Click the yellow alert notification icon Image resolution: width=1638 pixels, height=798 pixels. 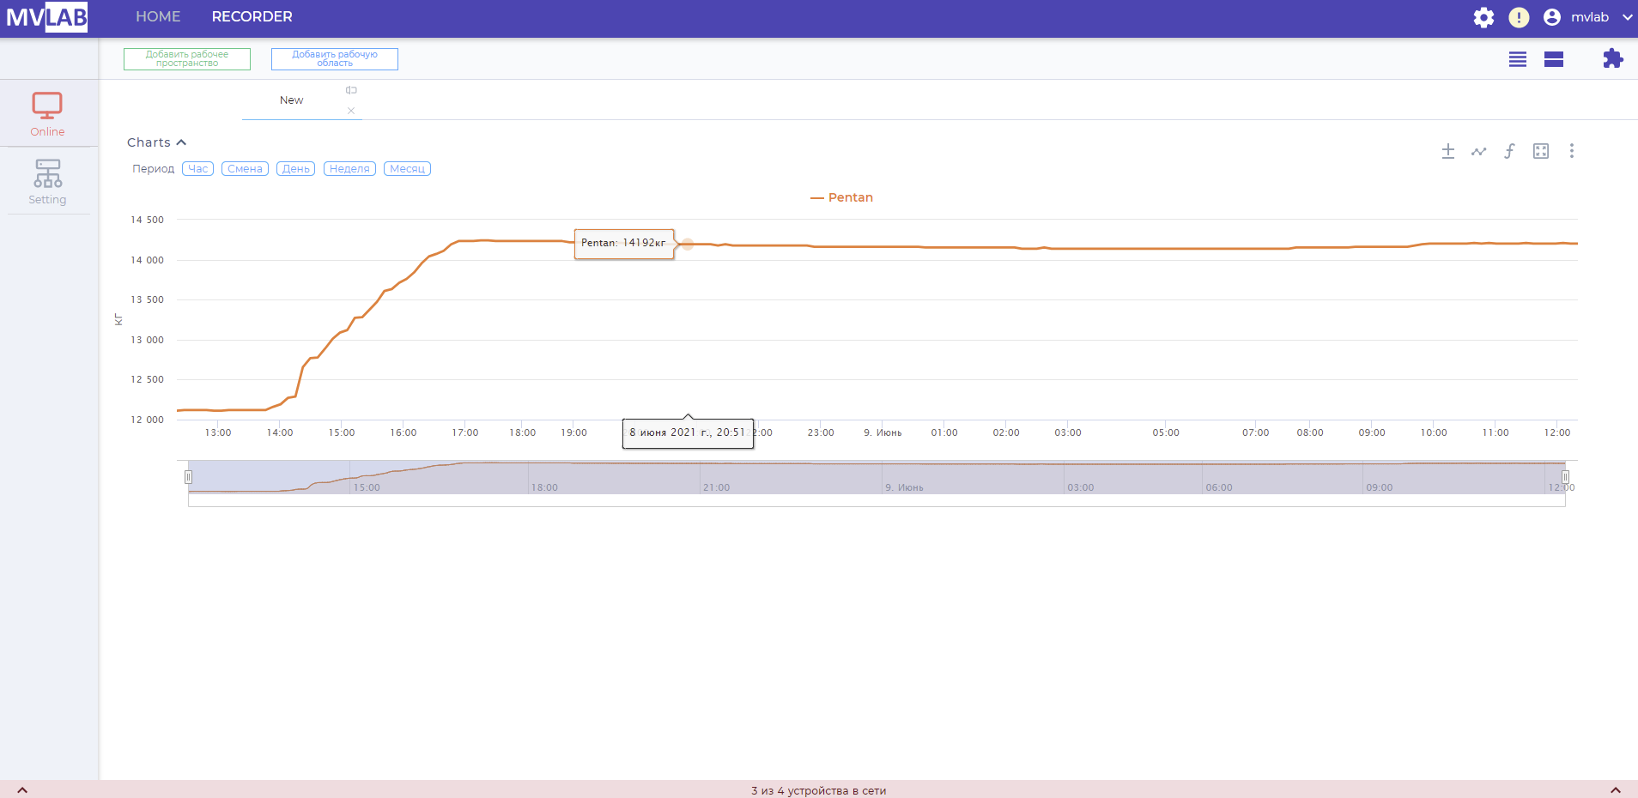(1519, 17)
